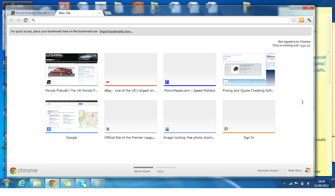This screenshot has width=335, height=196.
Task: Go back with the back arrow
Action: pyautogui.click(x=11, y=20)
